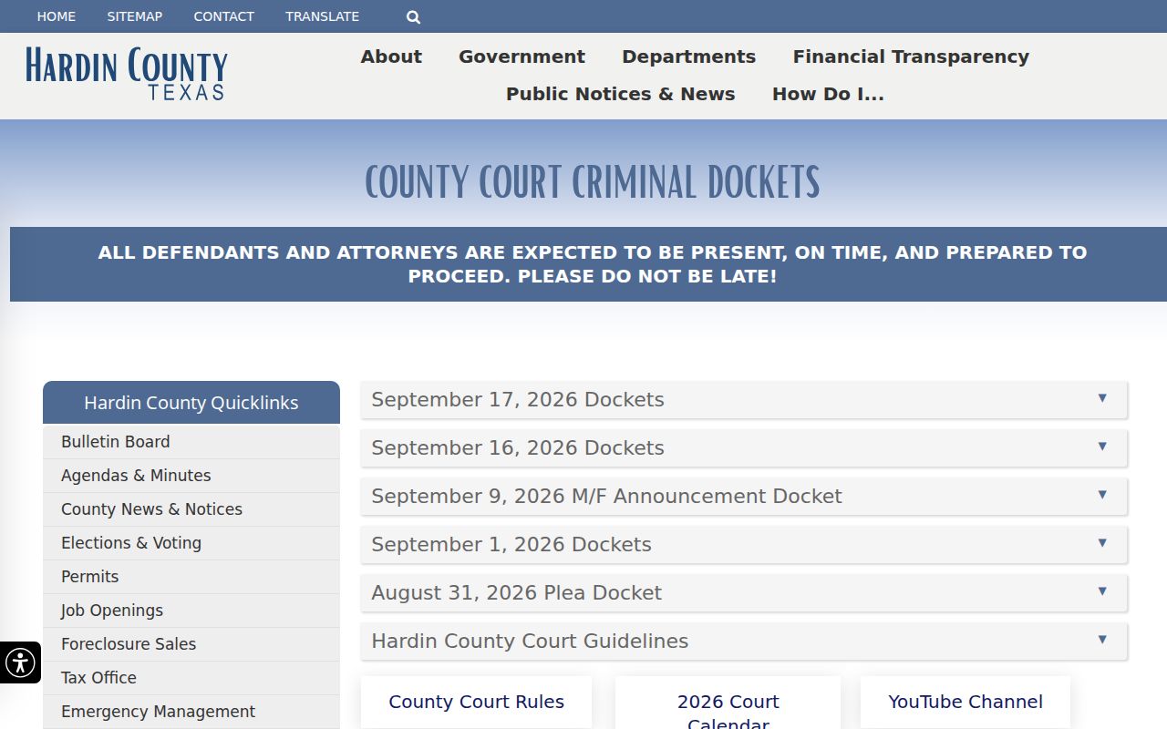Open Public Notices & News menu
Screen dimensions: 1167x729
pyautogui.click(x=620, y=94)
